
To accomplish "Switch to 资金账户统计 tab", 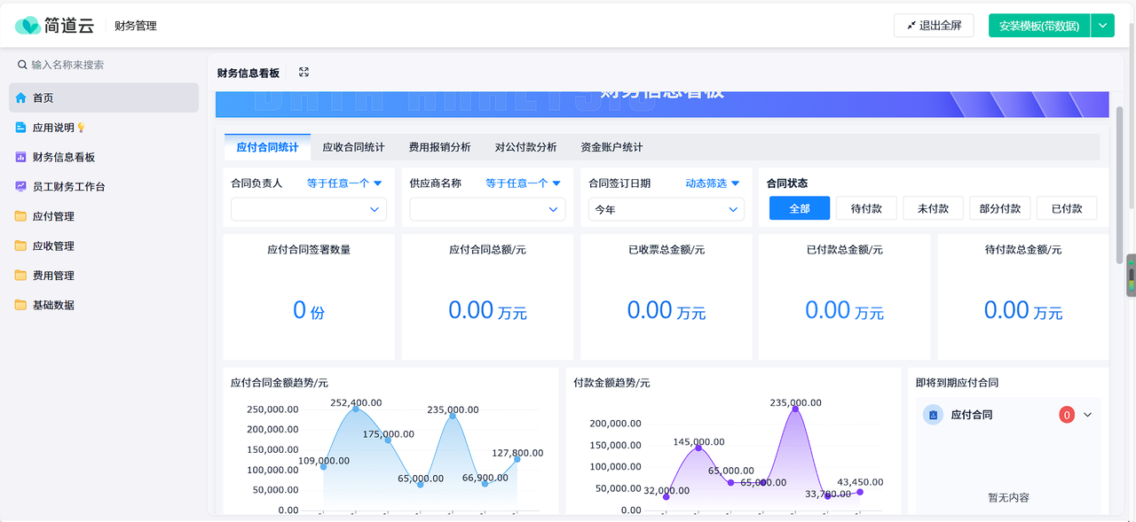I will [611, 147].
